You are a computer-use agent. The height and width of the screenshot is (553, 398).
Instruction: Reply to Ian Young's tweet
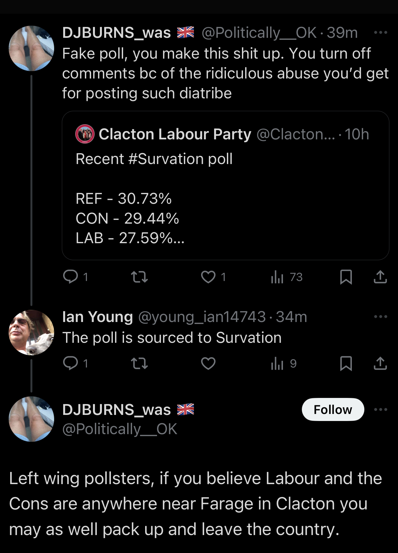(70, 363)
